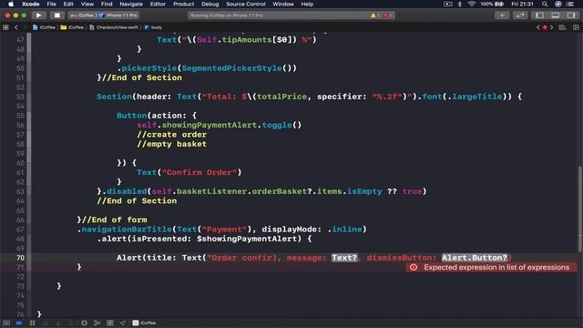Choose iPhone 11 Pro run destination
Screen dimensions: 583x328
click(x=119, y=15)
